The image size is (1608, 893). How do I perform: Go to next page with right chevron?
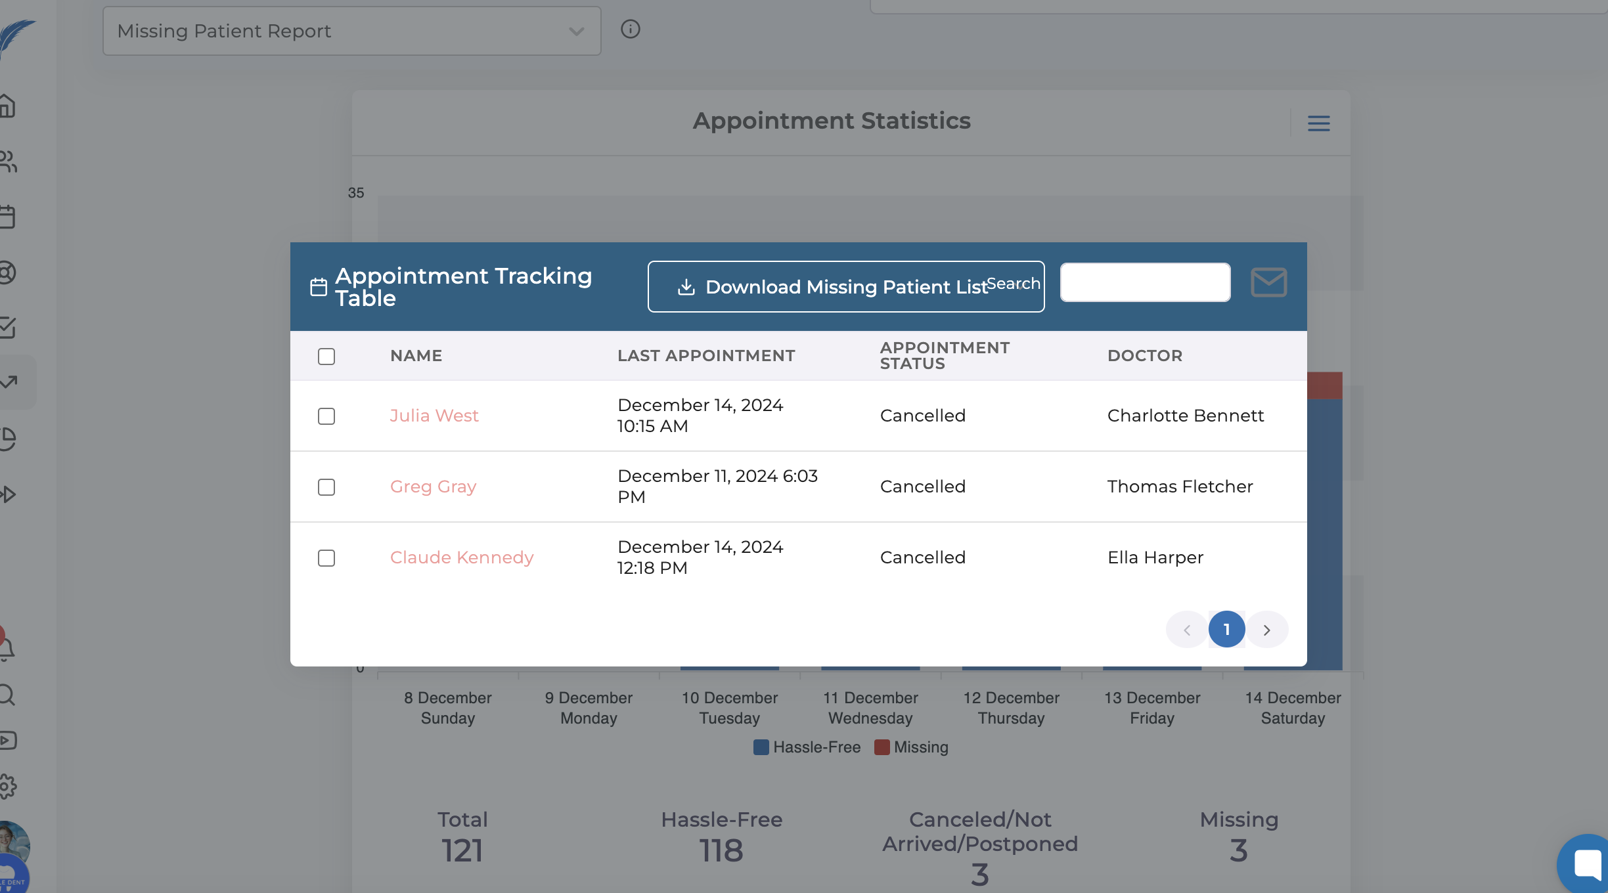1266,630
